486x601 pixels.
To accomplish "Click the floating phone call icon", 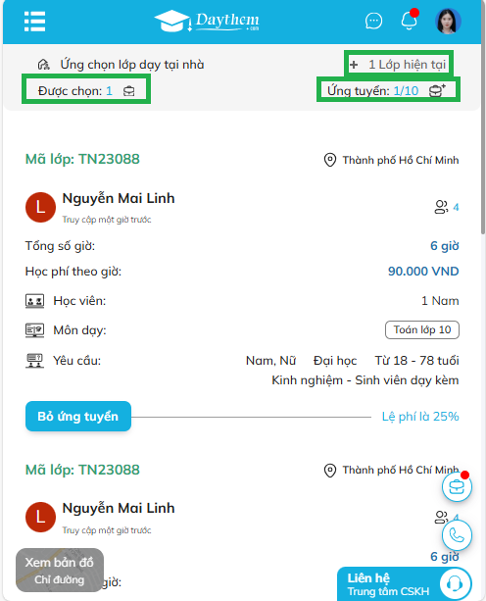I will pyautogui.click(x=457, y=535).
